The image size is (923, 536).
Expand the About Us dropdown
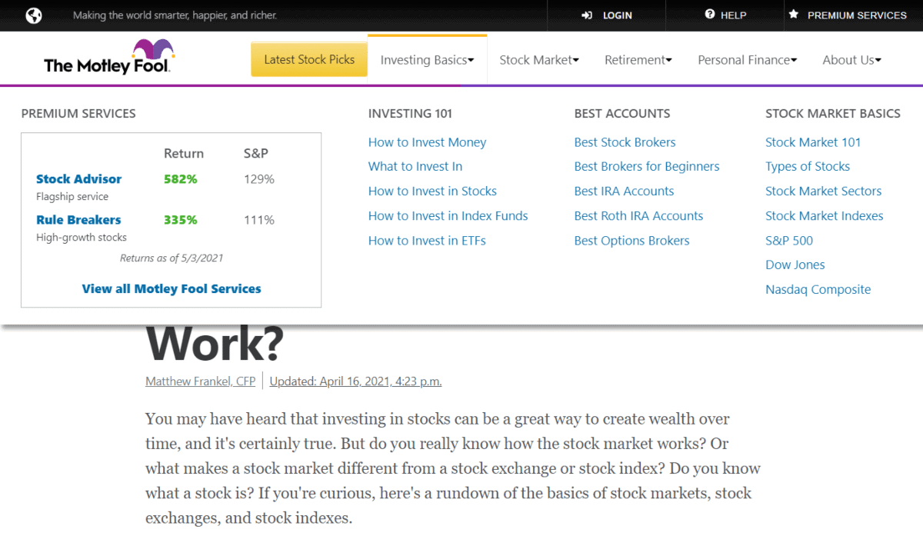click(x=851, y=59)
